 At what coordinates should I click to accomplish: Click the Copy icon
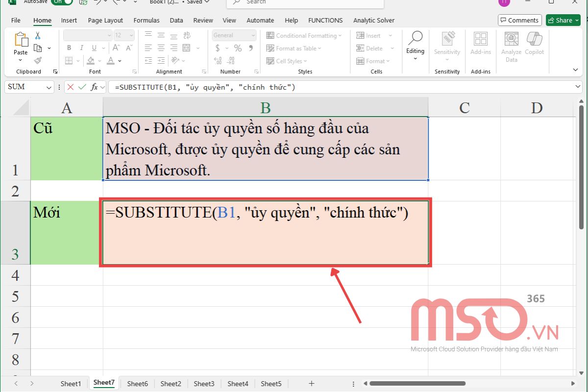tap(38, 48)
